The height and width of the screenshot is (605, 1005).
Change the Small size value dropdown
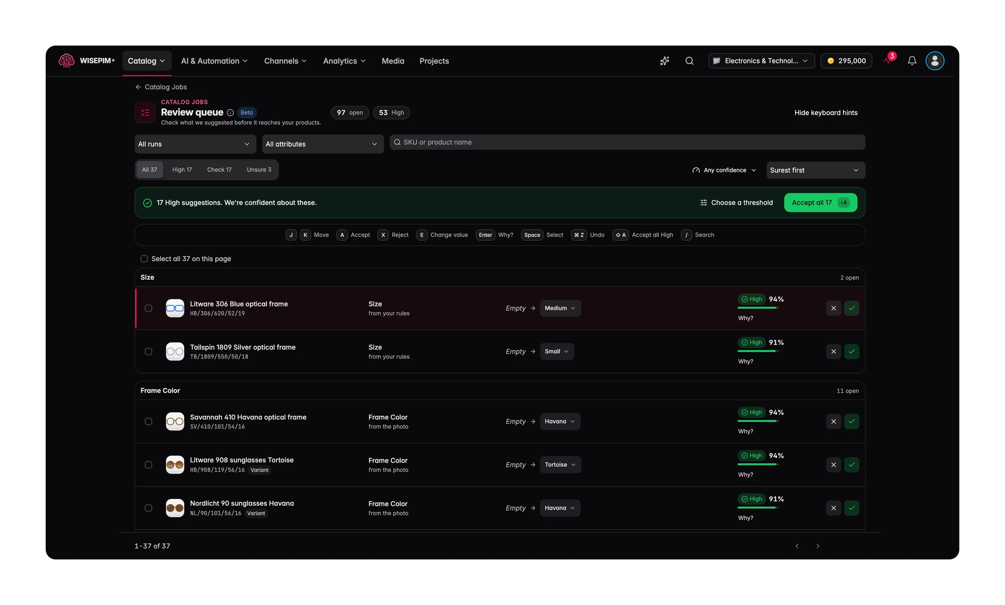coord(557,351)
